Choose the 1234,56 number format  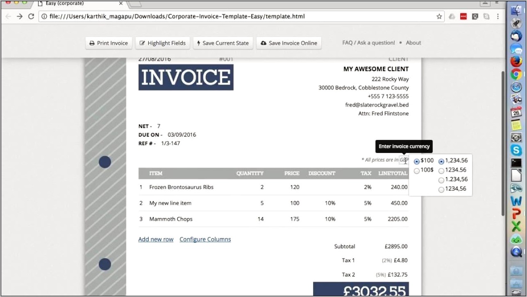click(x=441, y=189)
